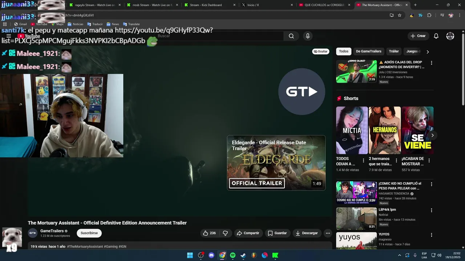Open options for ACABAN DE MOSTRAR short
The image size is (465, 261).
[x=429, y=161]
